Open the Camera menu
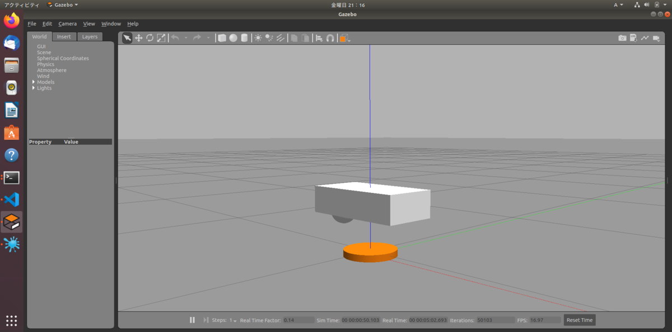The height and width of the screenshot is (332, 672). [x=67, y=24]
